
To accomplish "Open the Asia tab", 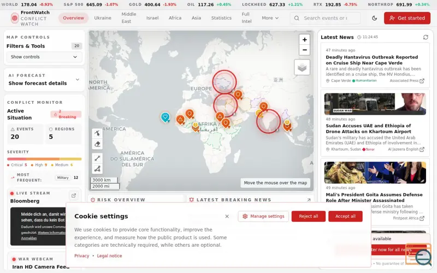I will click(x=196, y=18).
